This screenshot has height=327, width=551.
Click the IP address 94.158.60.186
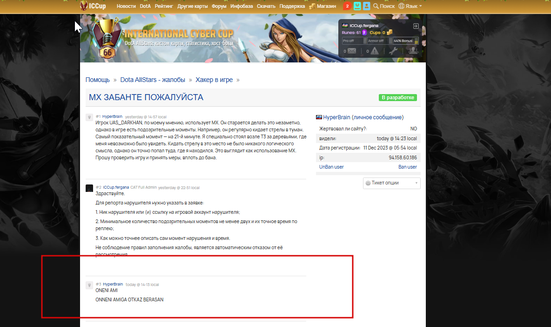click(x=403, y=157)
